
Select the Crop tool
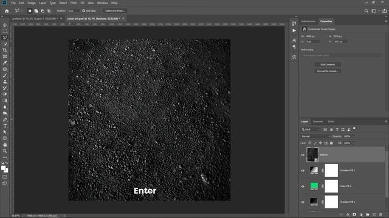(x=5, y=50)
